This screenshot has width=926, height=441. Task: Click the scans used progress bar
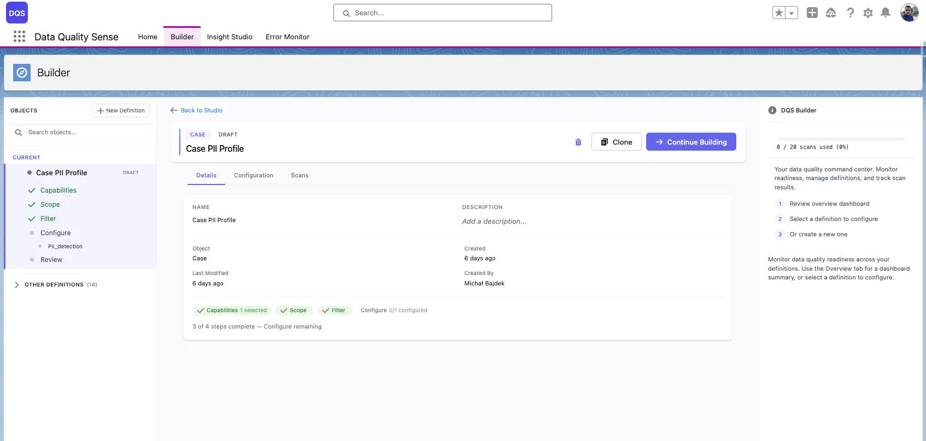pyautogui.click(x=841, y=139)
